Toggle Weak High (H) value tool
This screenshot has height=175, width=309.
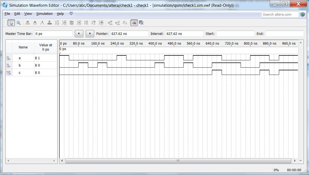click(x=64, y=23)
